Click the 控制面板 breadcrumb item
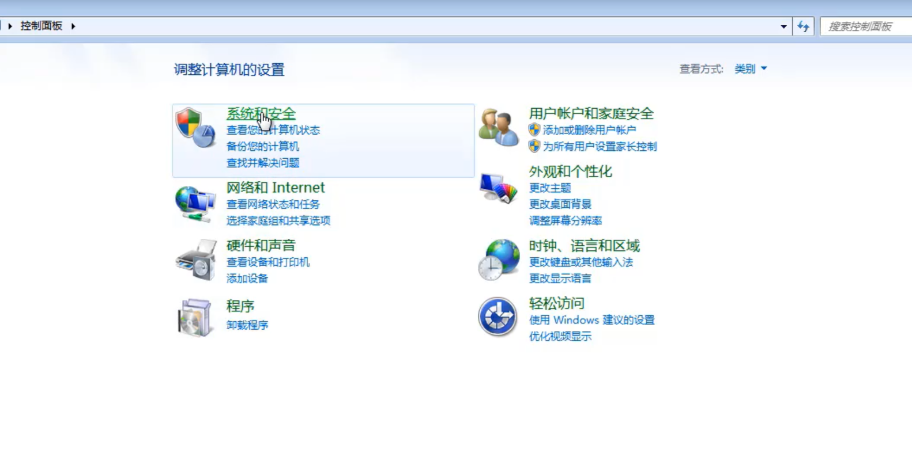The image size is (912, 450). click(42, 26)
